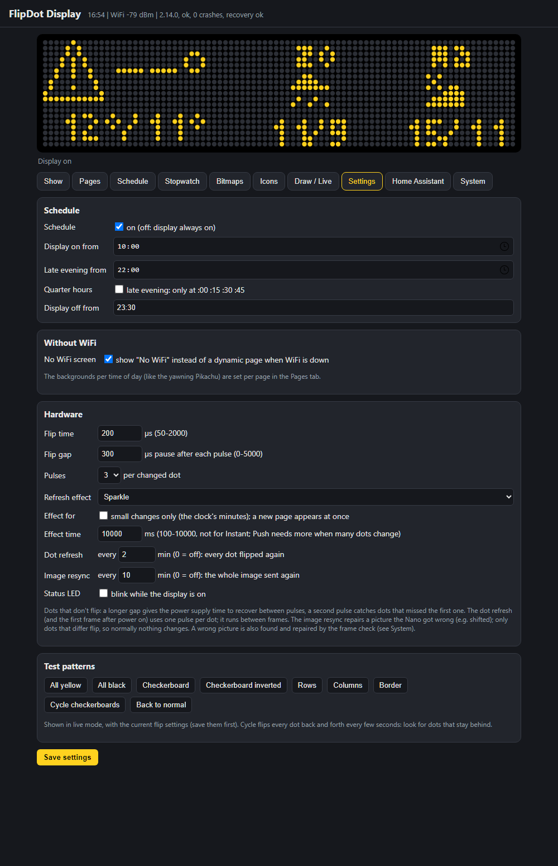
Task: Start Cycle checkerboards test
Action: (x=85, y=705)
